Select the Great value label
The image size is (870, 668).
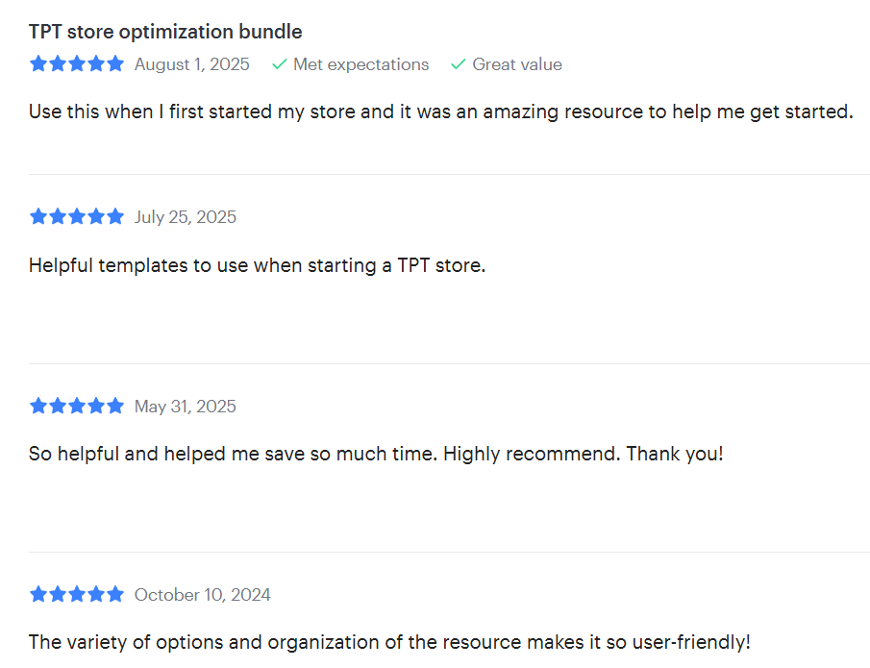coord(517,64)
